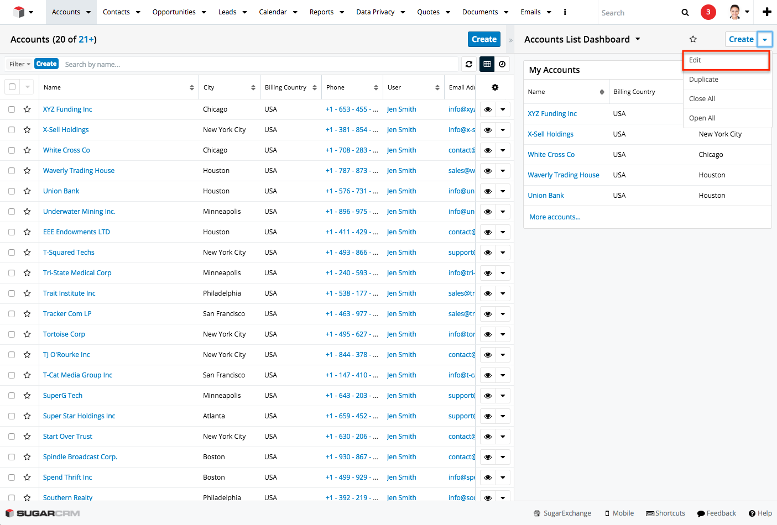Star the White Cross Co account
The height and width of the screenshot is (525, 777).
point(27,150)
